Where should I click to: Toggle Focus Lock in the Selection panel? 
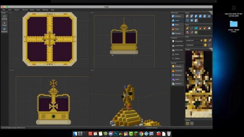(177, 50)
